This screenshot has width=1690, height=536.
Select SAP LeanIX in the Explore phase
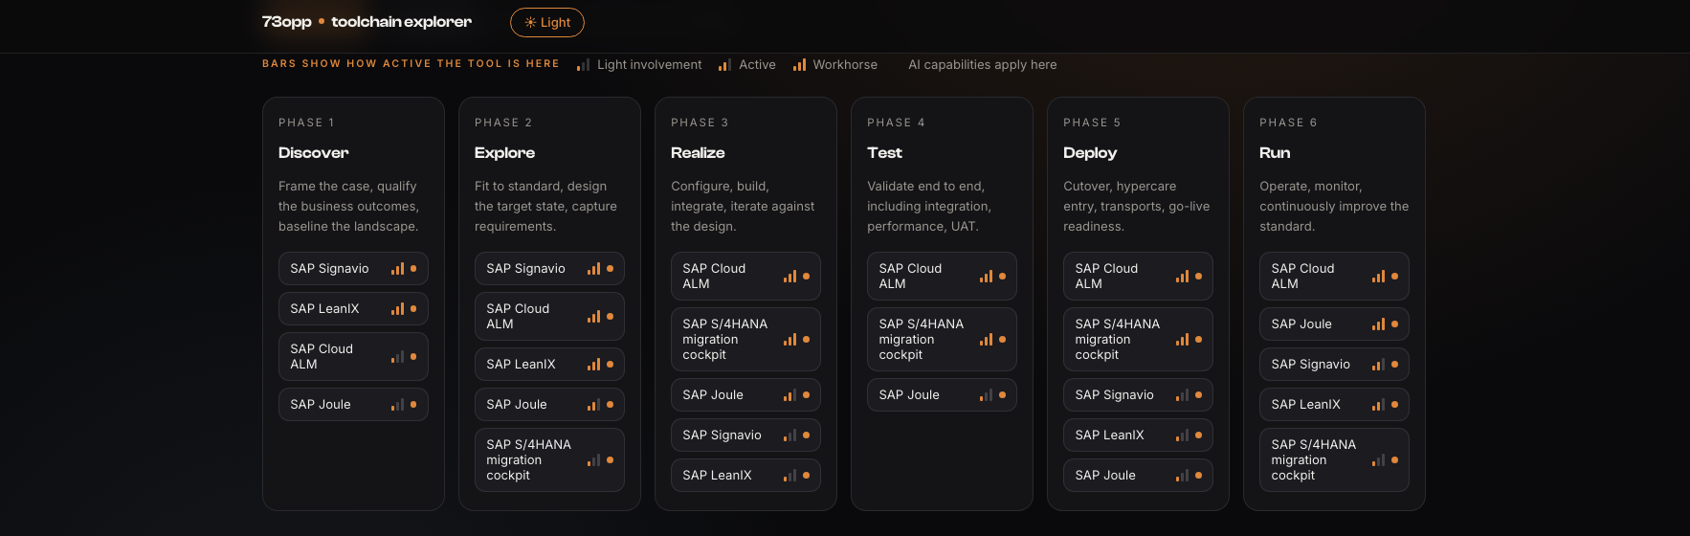coord(549,365)
